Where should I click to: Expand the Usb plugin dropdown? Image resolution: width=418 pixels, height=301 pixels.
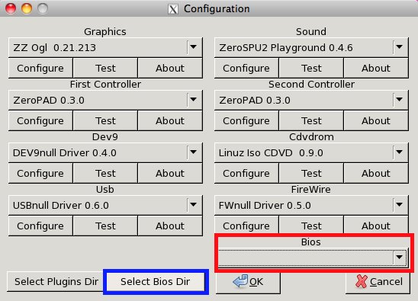(x=105, y=206)
